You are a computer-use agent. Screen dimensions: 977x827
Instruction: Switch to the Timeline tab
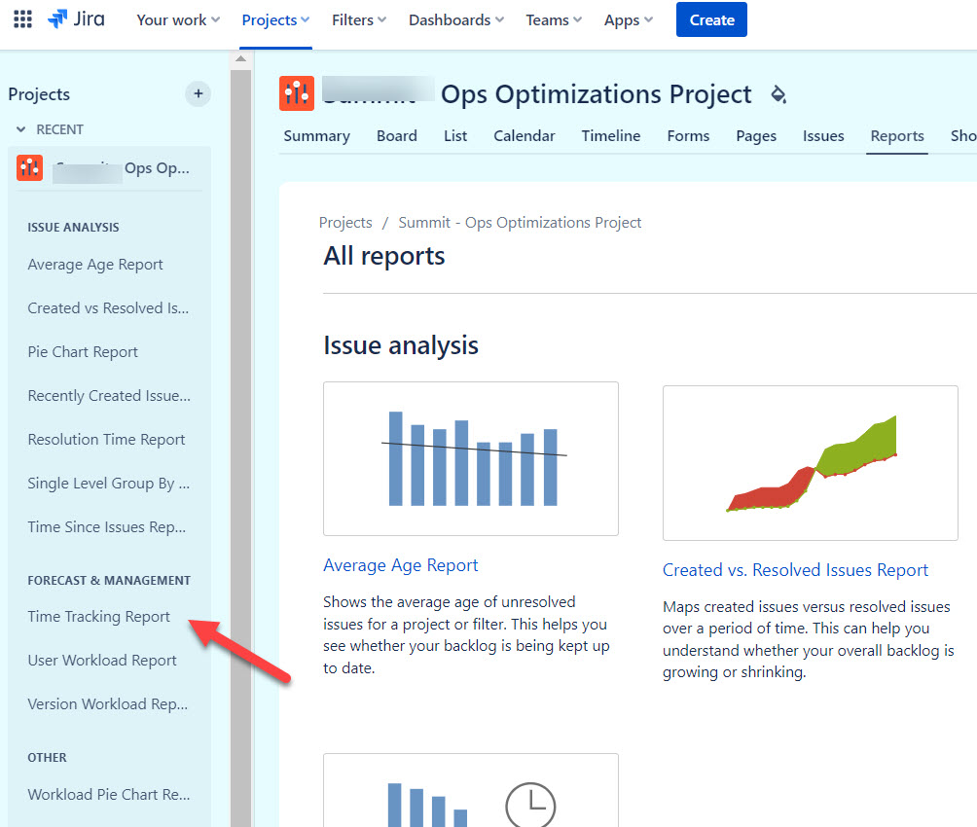pyautogui.click(x=611, y=136)
